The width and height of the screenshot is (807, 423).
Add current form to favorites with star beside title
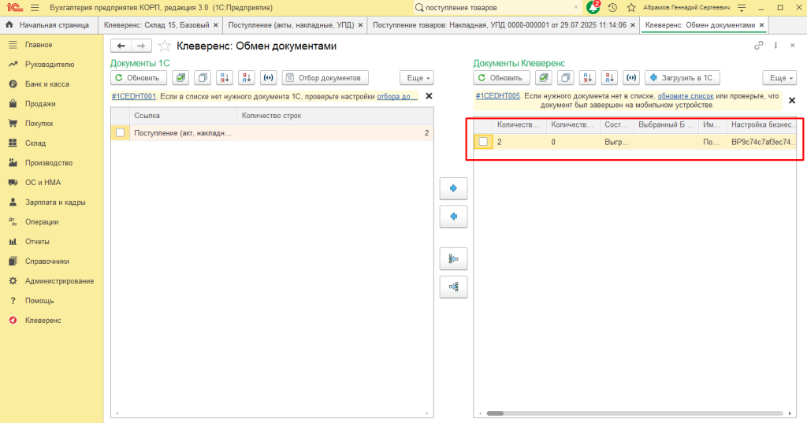(x=164, y=46)
